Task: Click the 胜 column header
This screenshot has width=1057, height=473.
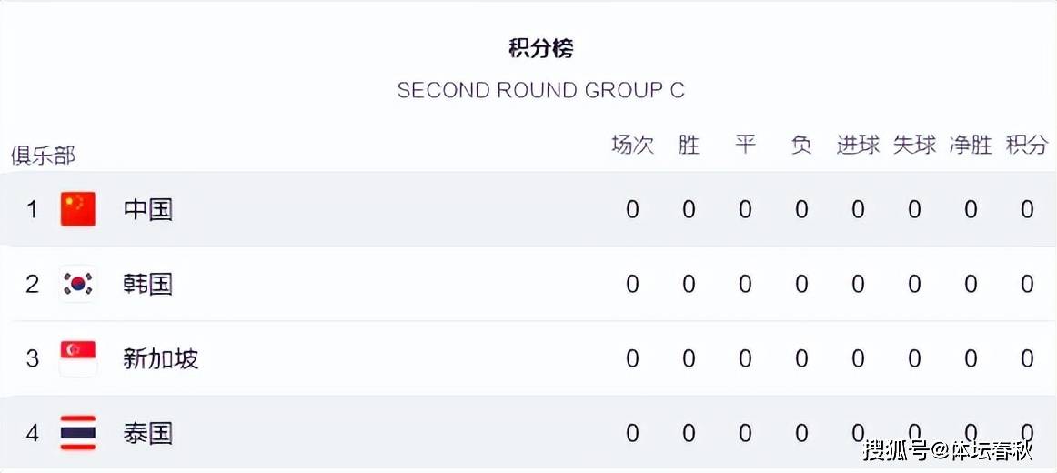Action: pos(689,145)
